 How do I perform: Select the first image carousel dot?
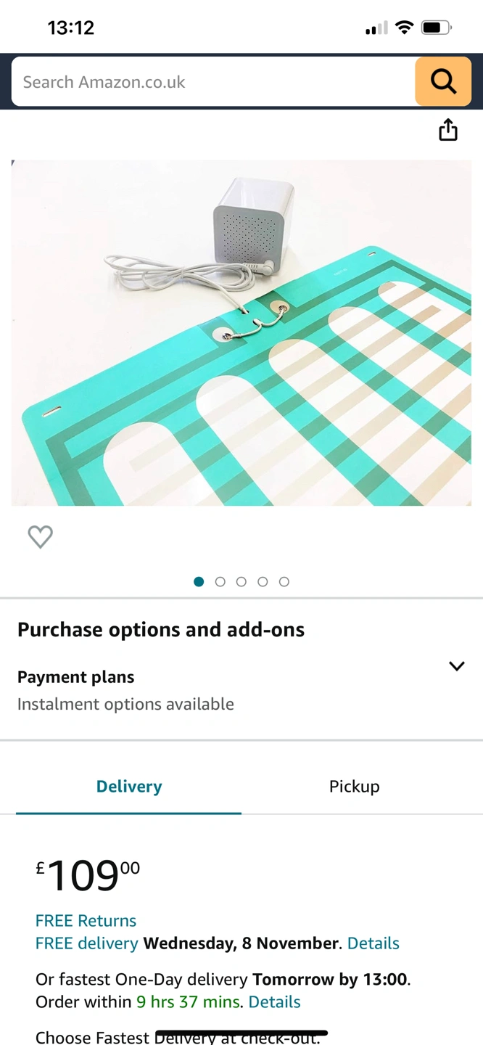(x=199, y=581)
